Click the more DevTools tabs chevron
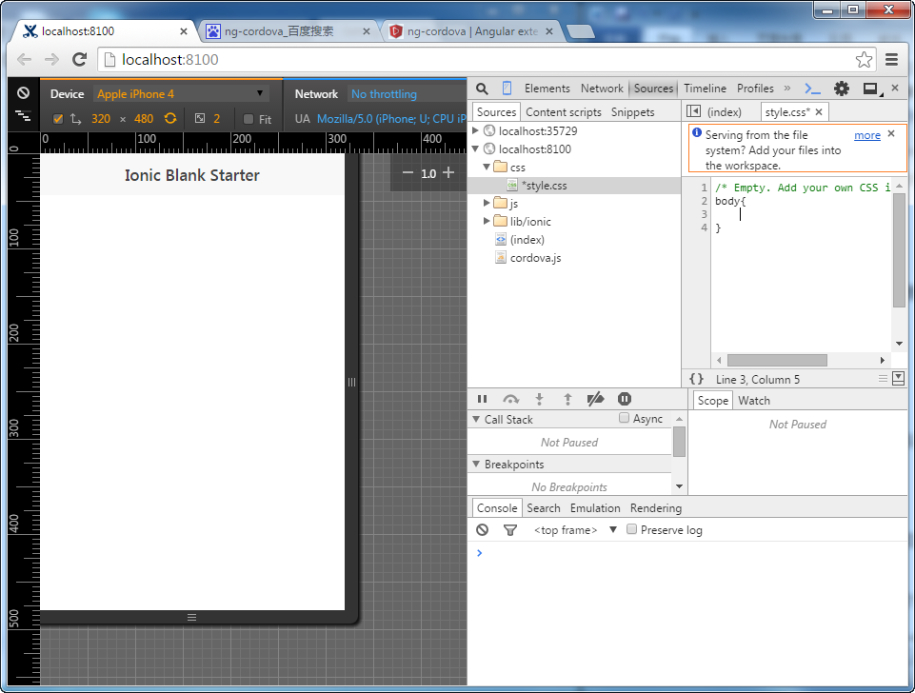 click(x=787, y=89)
